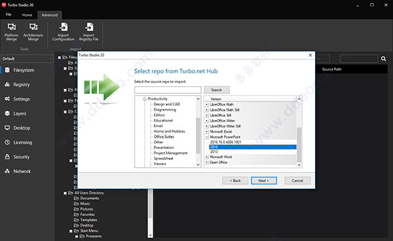Select the Diagramming category
The height and width of the screenshot is (241, 393).
point(164,110)
